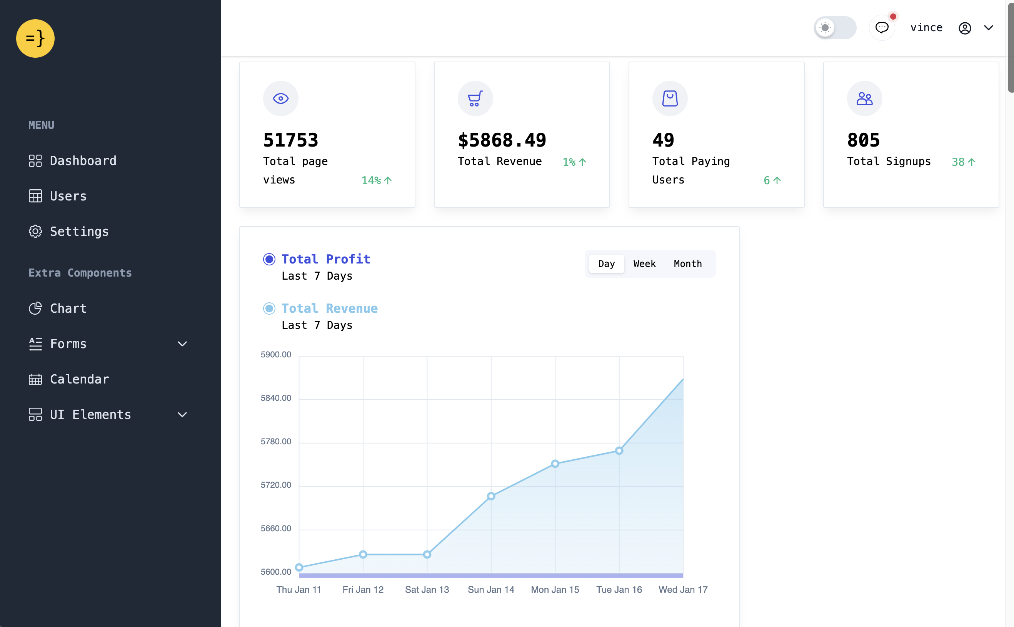The height and width of the screenshot is (627, 1014).
Task: Open UI Elements menu item
Action: (x=108, y=414)
